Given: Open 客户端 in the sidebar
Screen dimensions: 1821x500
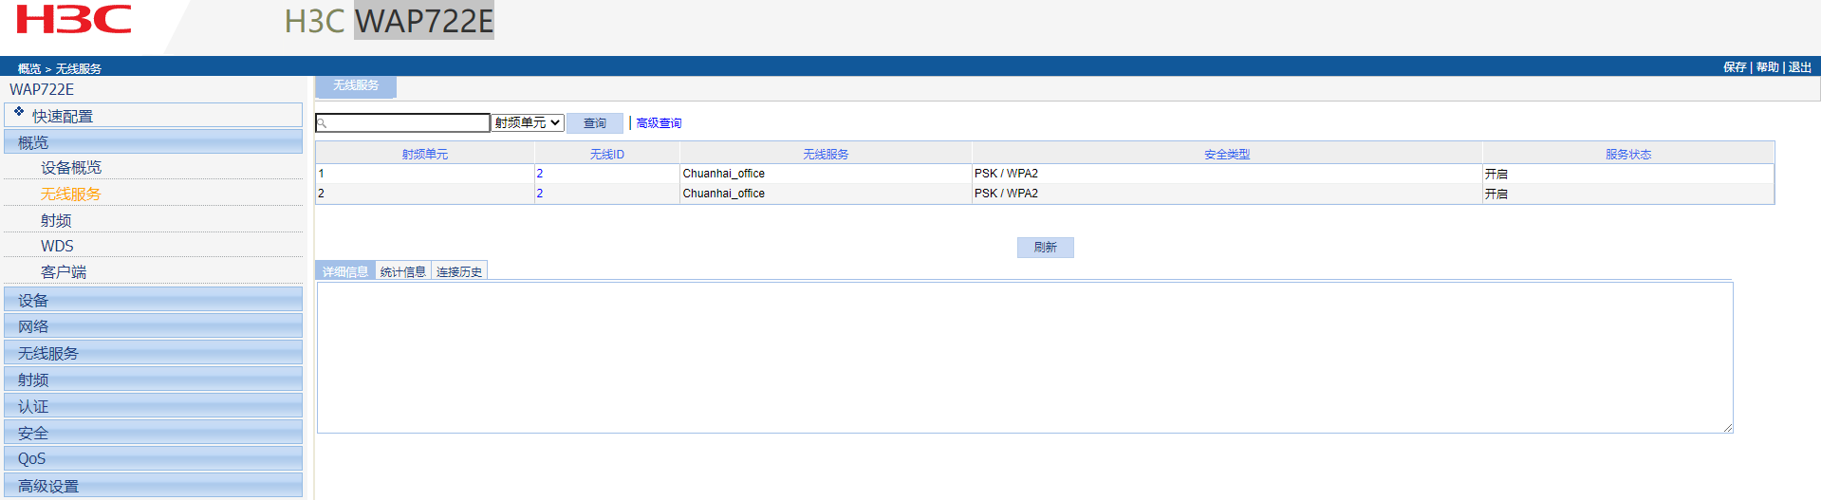Looking at the screenshot, I should [64, 271].
